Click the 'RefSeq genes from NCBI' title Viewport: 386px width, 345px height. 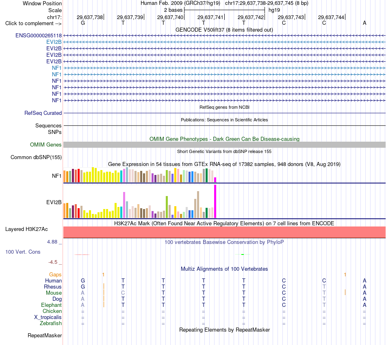[224, 107]
